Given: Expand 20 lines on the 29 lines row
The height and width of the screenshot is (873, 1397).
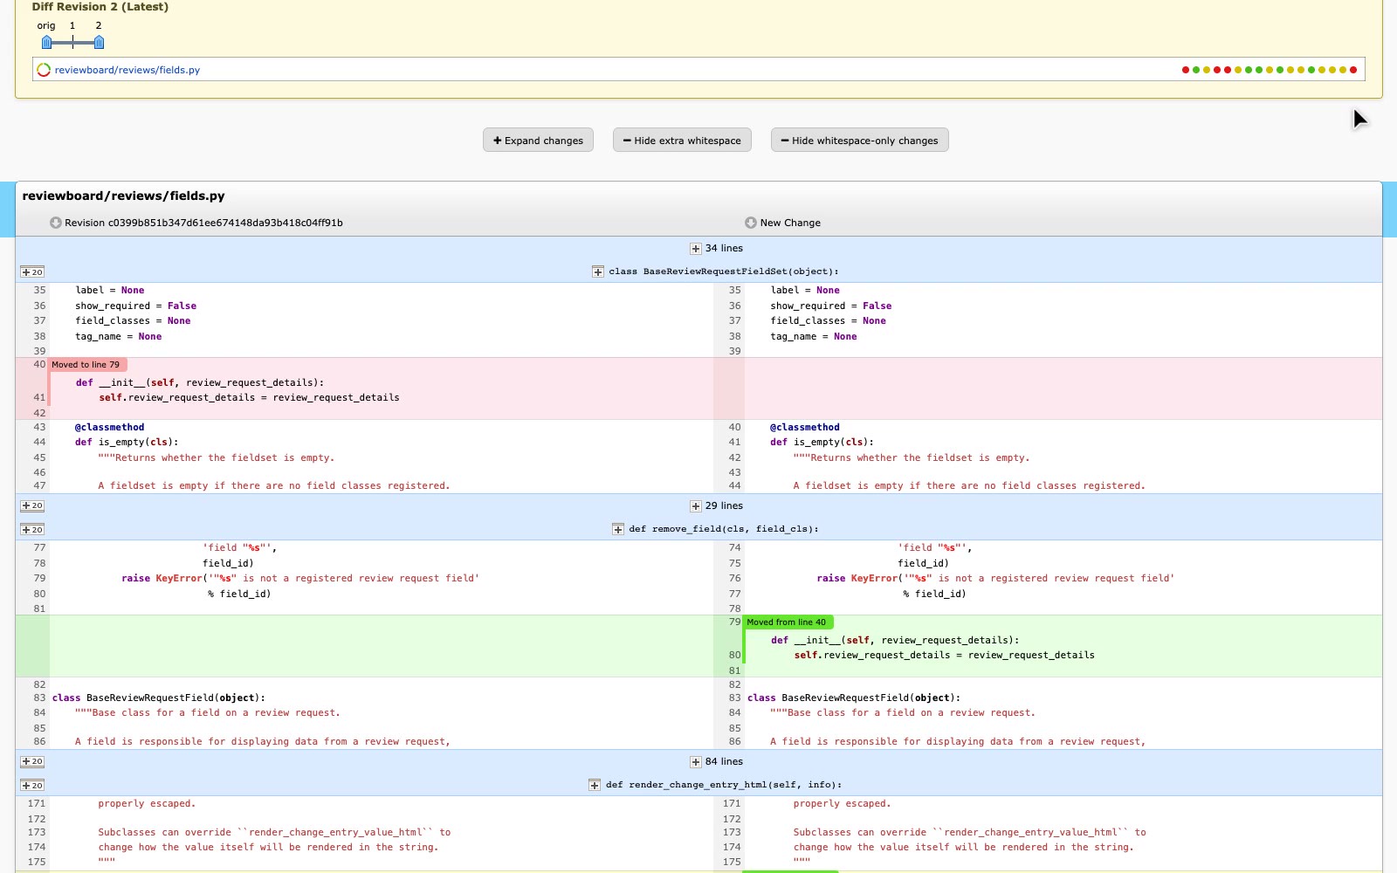Looking at the screenshot, I should (x=32, y=506).
